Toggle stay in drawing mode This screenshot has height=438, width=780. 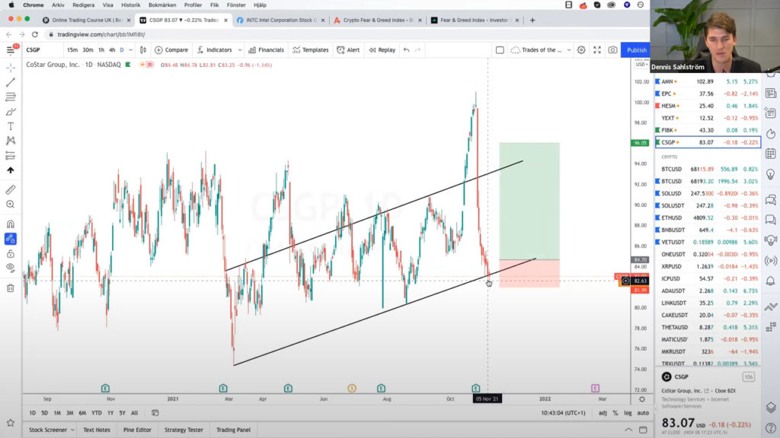coord(11,239)
